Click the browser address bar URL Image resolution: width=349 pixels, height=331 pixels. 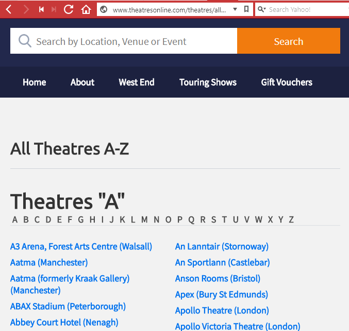170,10
